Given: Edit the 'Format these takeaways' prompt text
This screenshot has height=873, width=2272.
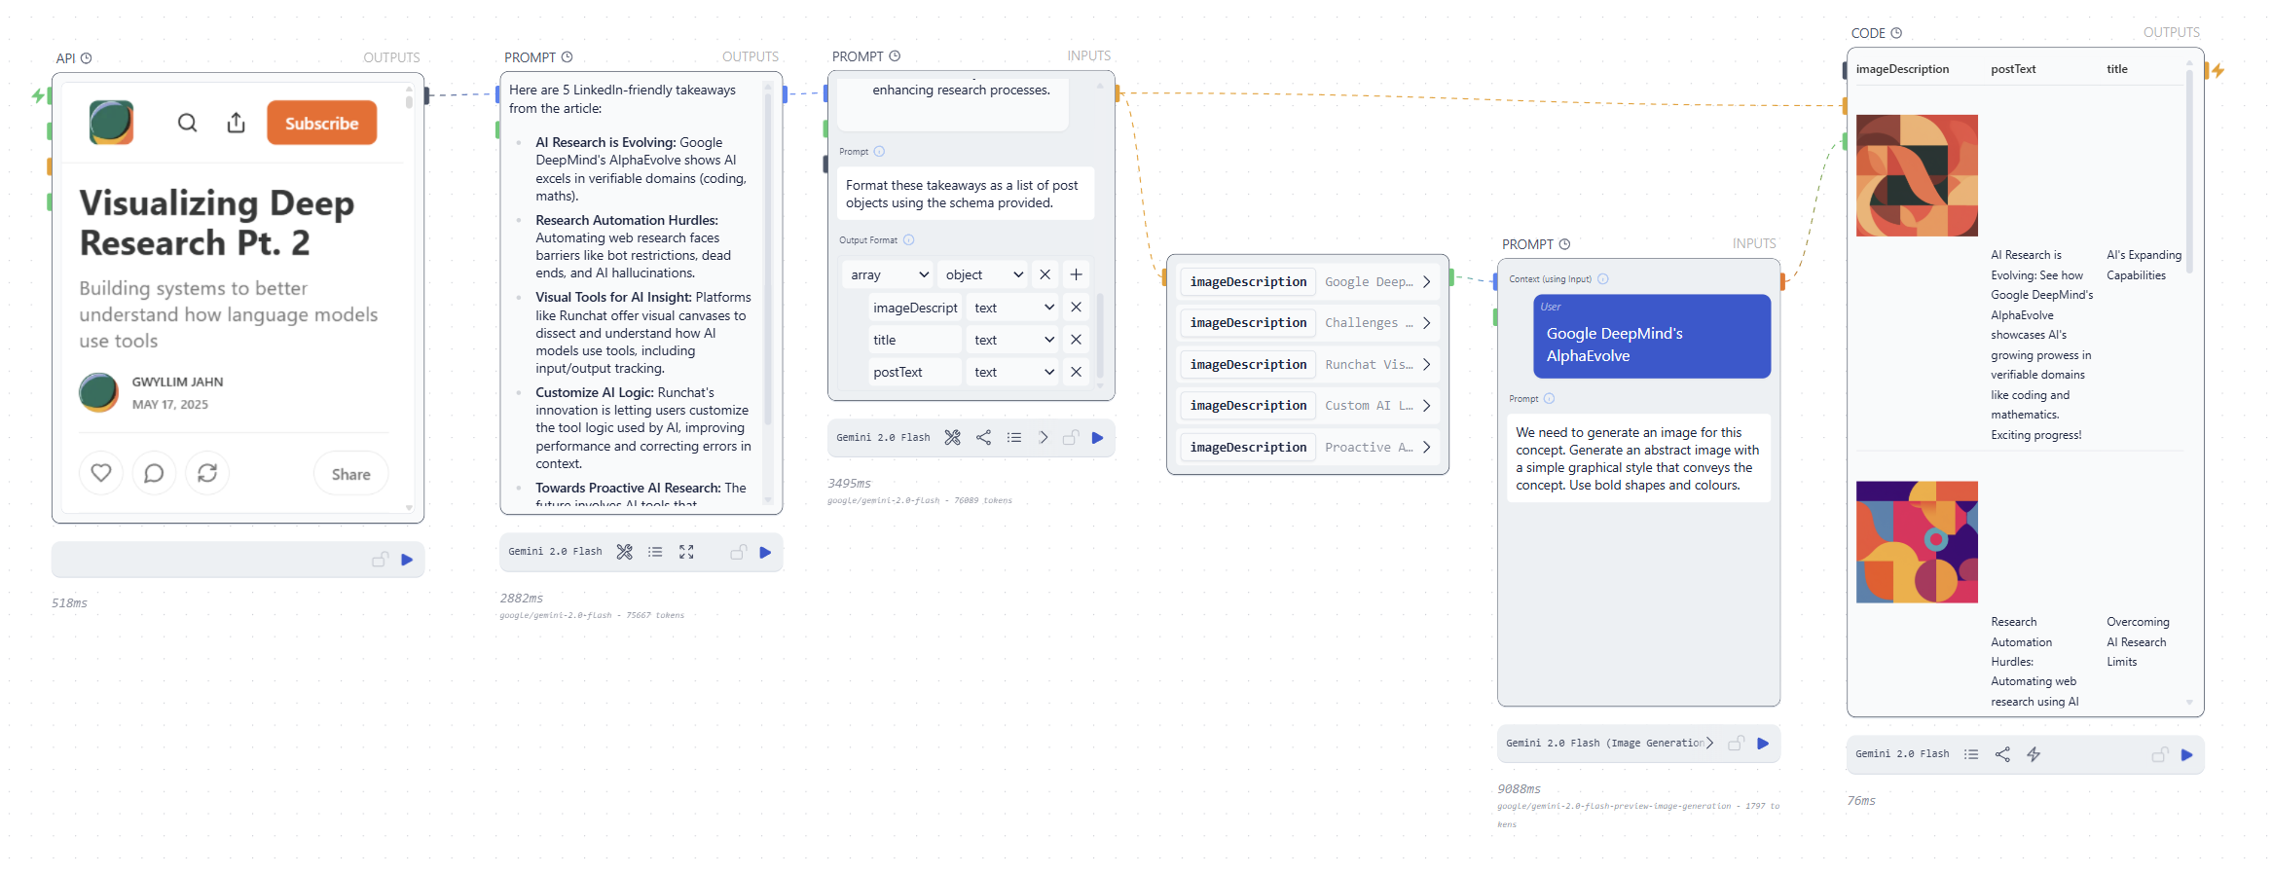Looking at the screenshot, I should coord(965,194).
